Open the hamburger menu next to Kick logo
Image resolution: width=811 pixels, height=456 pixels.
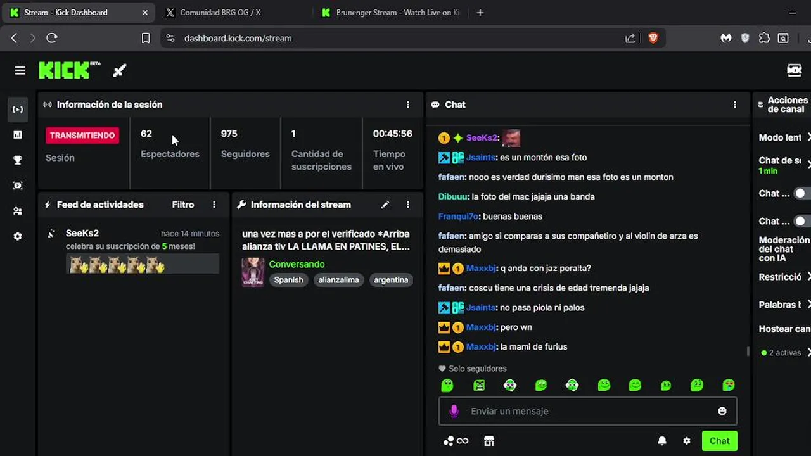pyautogui.click(x=20, y=70)
